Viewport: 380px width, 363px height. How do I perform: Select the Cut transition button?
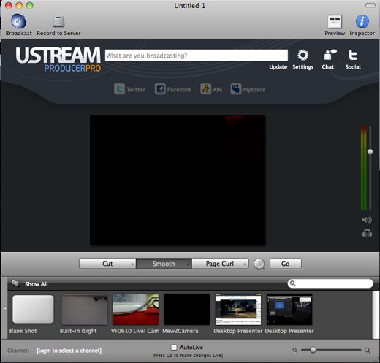tap(107, 264)
